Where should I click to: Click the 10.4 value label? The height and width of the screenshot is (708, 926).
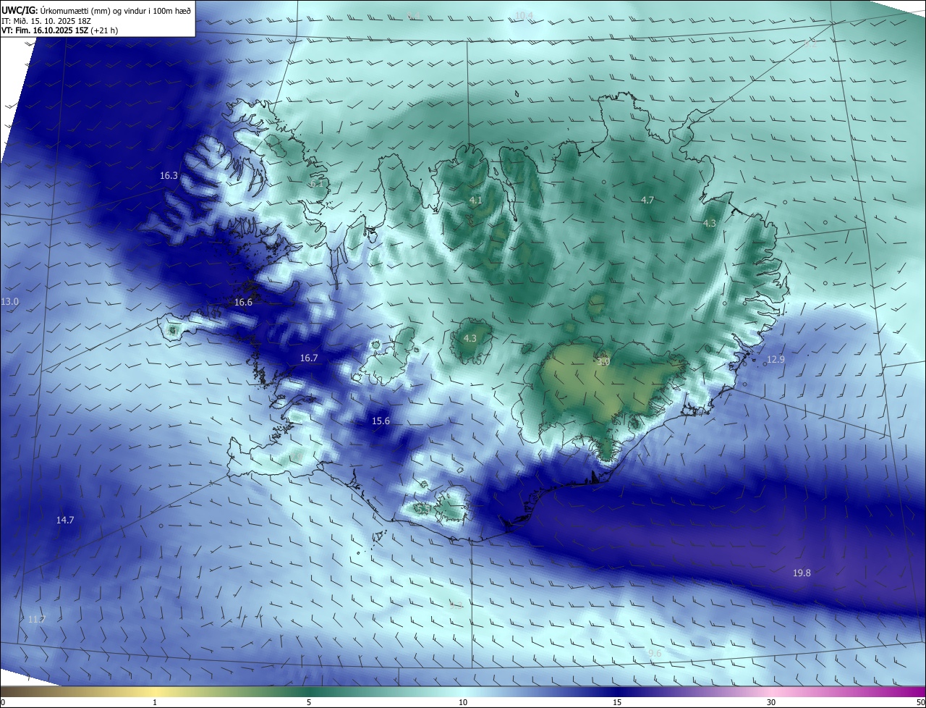click(x=524, y=16)
